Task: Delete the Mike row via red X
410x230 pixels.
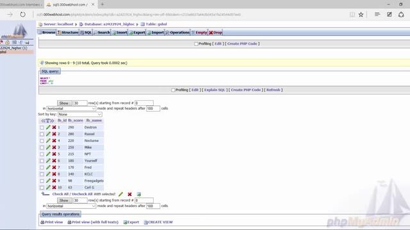Action: (54, 148)
